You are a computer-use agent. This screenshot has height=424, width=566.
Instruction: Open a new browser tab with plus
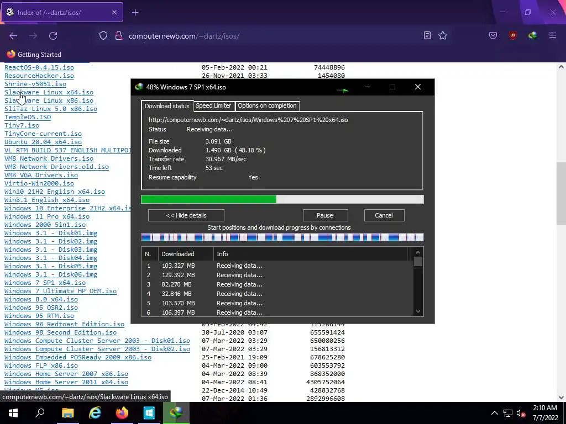point(135,13)
